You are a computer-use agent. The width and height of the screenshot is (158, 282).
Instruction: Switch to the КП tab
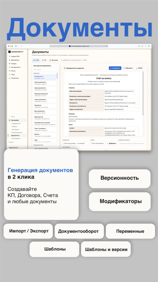44,60
